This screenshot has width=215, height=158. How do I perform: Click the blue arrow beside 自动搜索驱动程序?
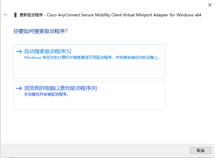click(x=19, y=51)
